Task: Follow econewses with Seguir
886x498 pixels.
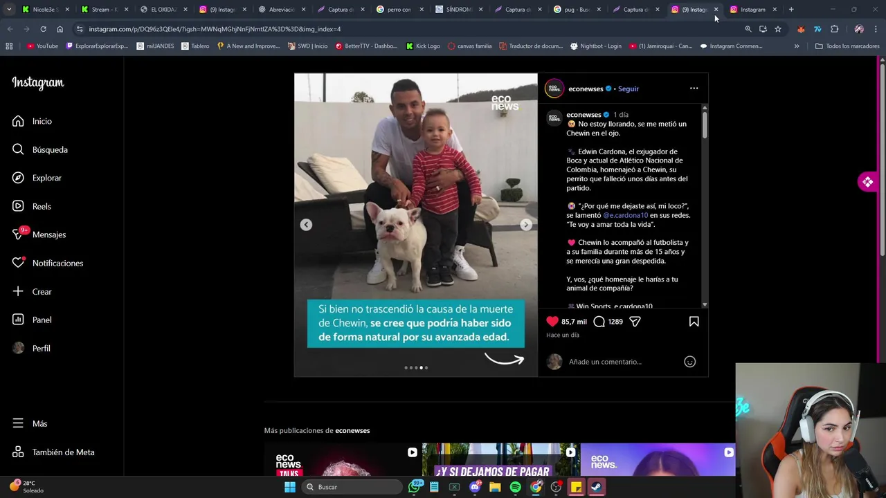Action: pyautogui.click(x=628, y=89)
